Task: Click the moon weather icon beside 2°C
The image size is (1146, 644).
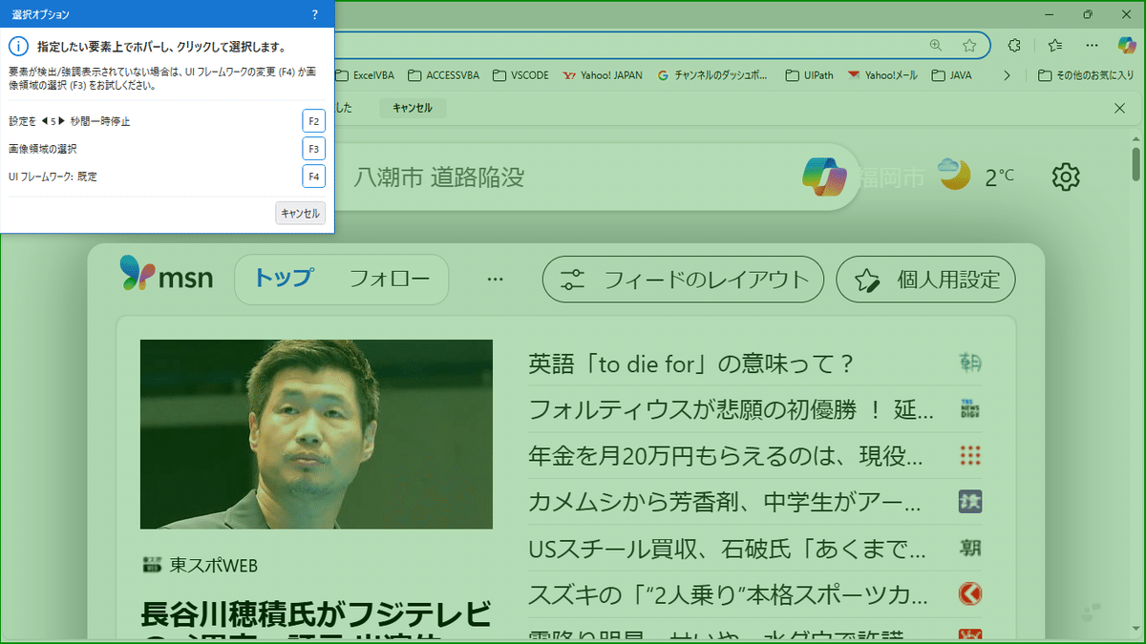Action: click(x=953, y=174)
